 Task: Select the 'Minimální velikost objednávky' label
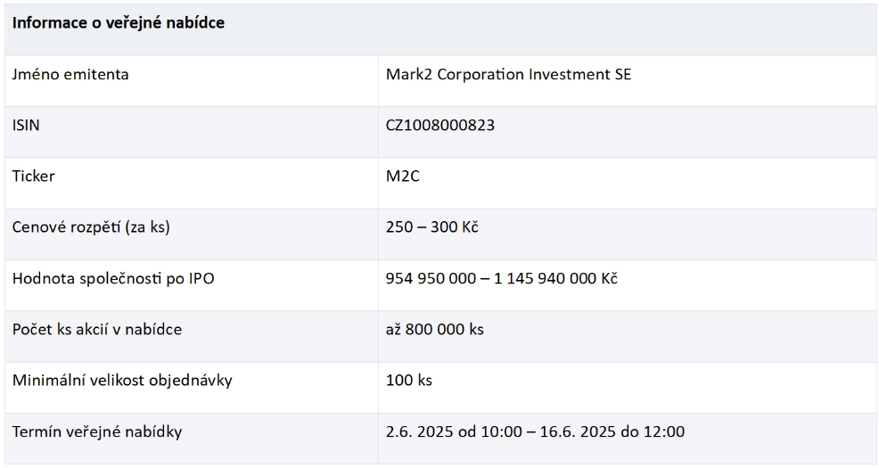coord(122,381)
